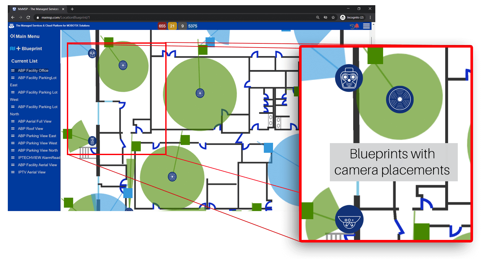Toggle the blocked-content eye icon in the address bar
487x259 pixels.
point(325,17)
